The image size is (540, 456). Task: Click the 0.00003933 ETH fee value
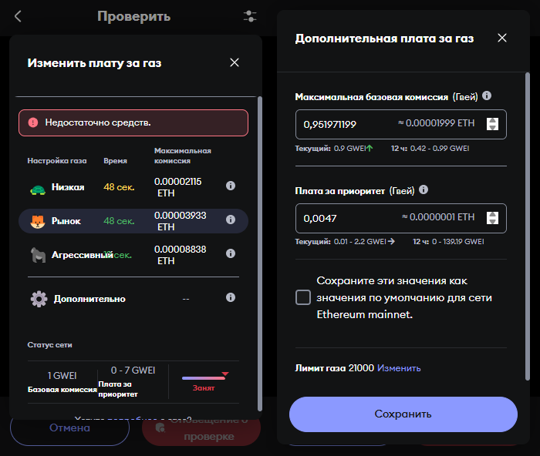coord(180,221)
